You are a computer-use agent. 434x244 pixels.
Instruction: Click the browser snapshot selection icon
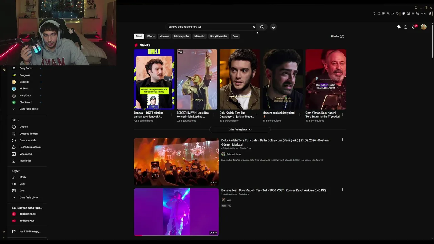[x=379, y=14]
